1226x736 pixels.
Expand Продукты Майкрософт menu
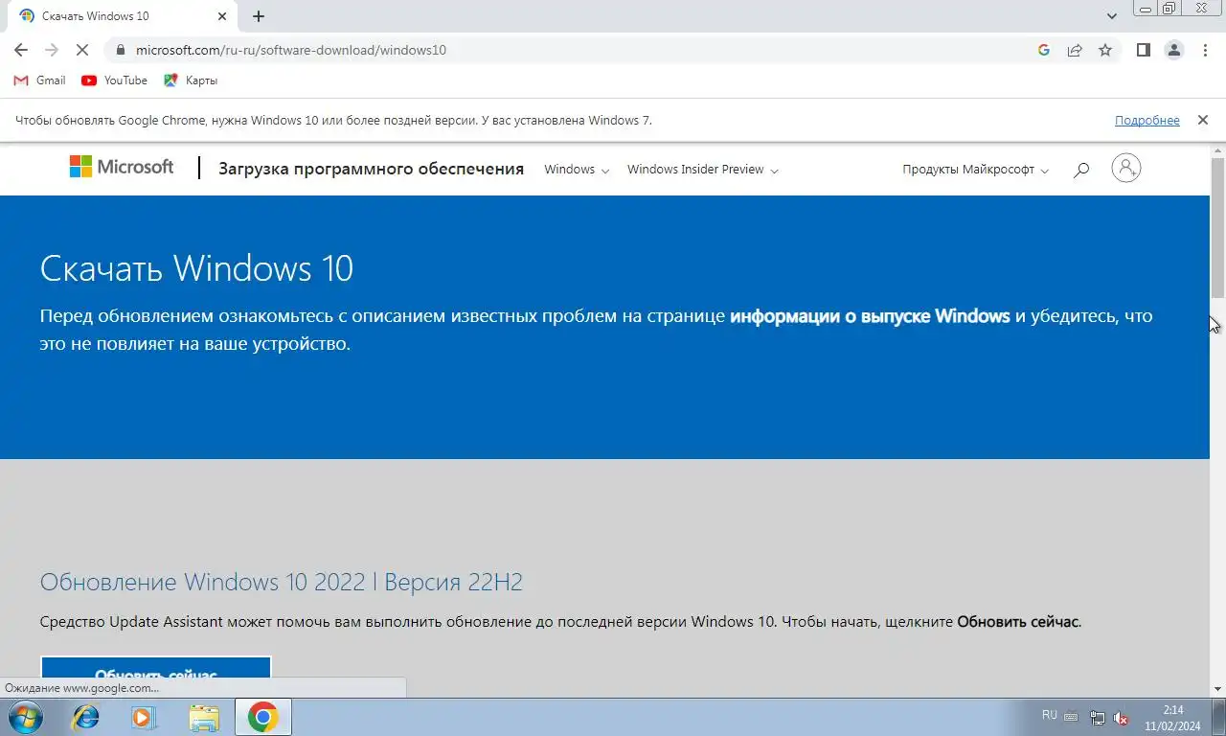point(975,170)
